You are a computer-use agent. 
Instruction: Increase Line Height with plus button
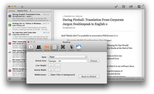click(51, 65)
